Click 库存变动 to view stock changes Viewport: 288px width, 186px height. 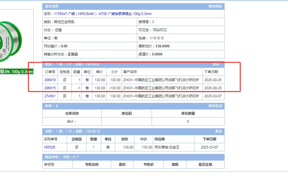pos(215,106)
